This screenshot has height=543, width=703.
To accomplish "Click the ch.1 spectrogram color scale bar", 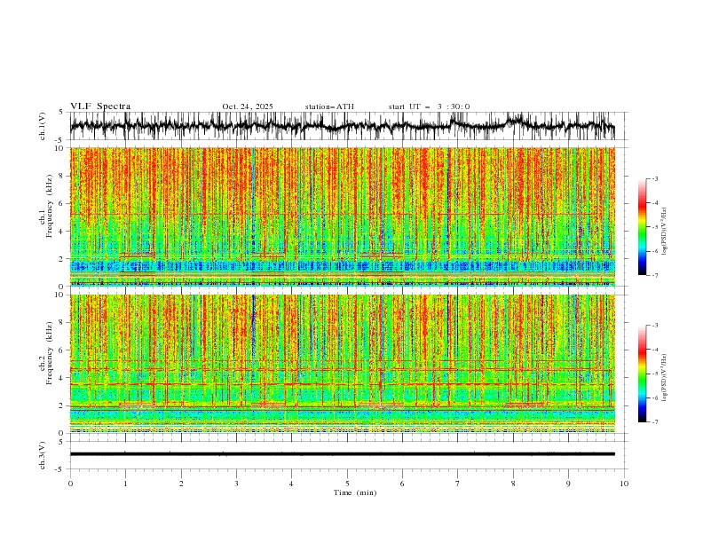I will point(642,227).
